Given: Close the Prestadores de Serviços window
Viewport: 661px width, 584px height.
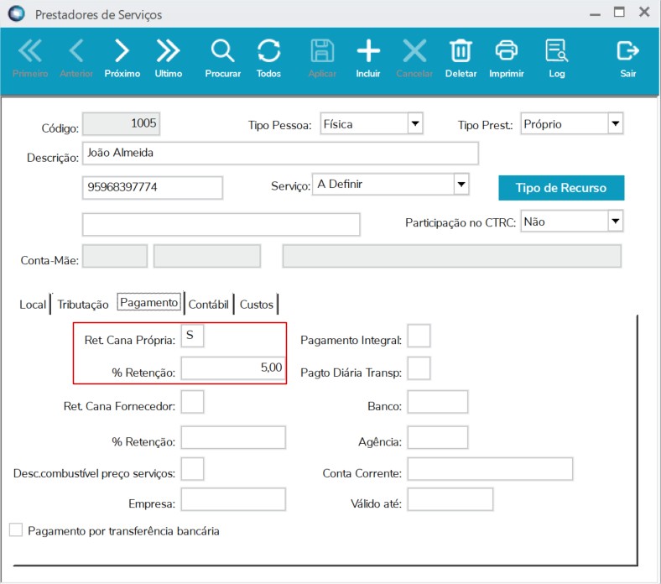Looking at the screenshot, I should coord(644,12).
